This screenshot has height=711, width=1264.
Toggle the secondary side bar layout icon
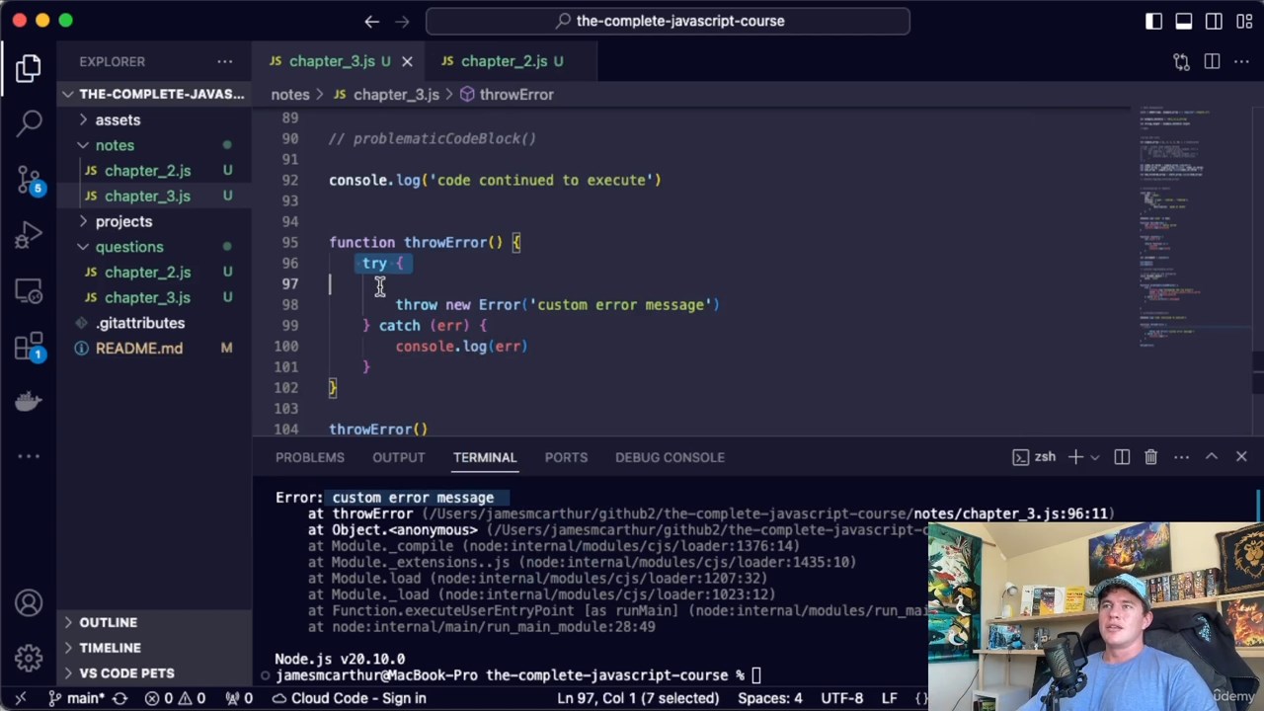point(1214,21)
